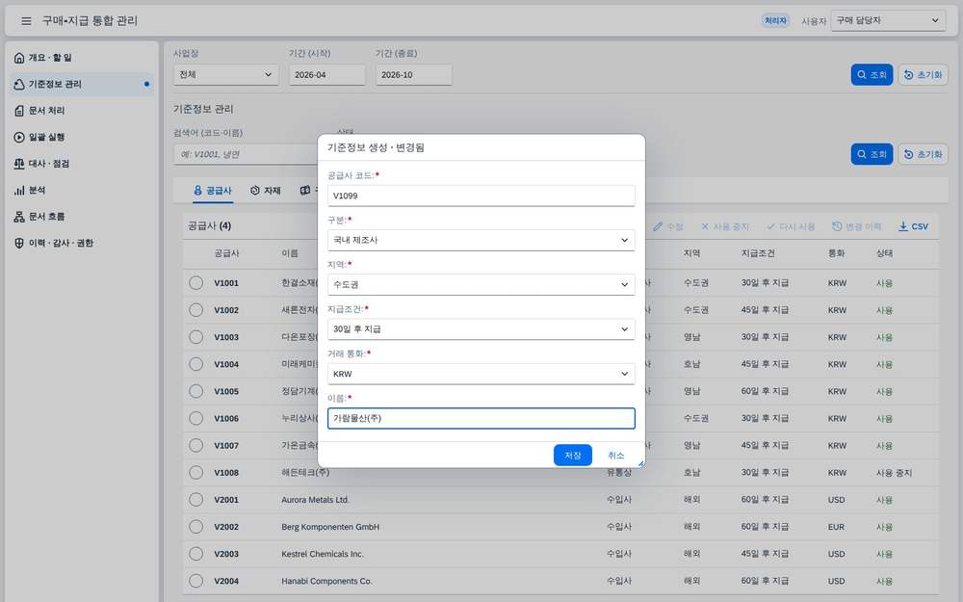Click the 공급사 코드 input field
The image size is (963, 602).
[481, 196]
